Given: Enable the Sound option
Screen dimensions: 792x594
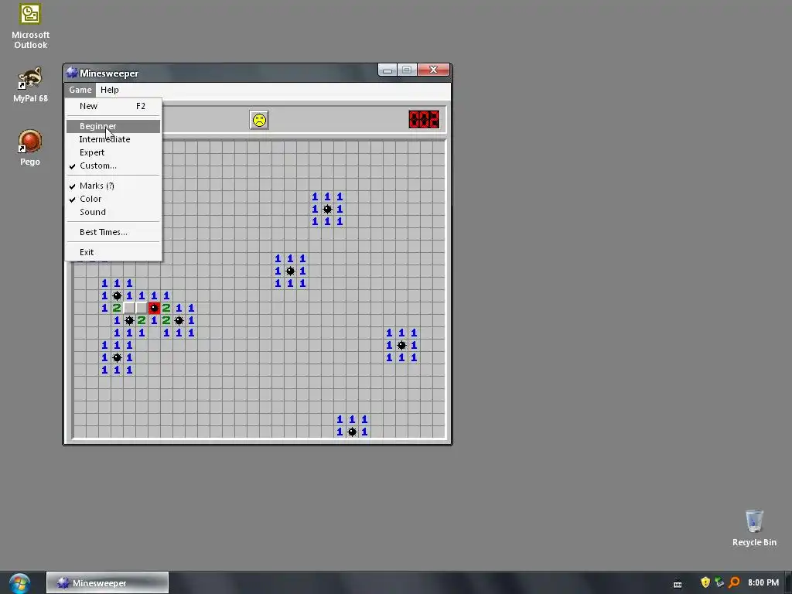Looking at the screenshot, I should click(113, 212).
